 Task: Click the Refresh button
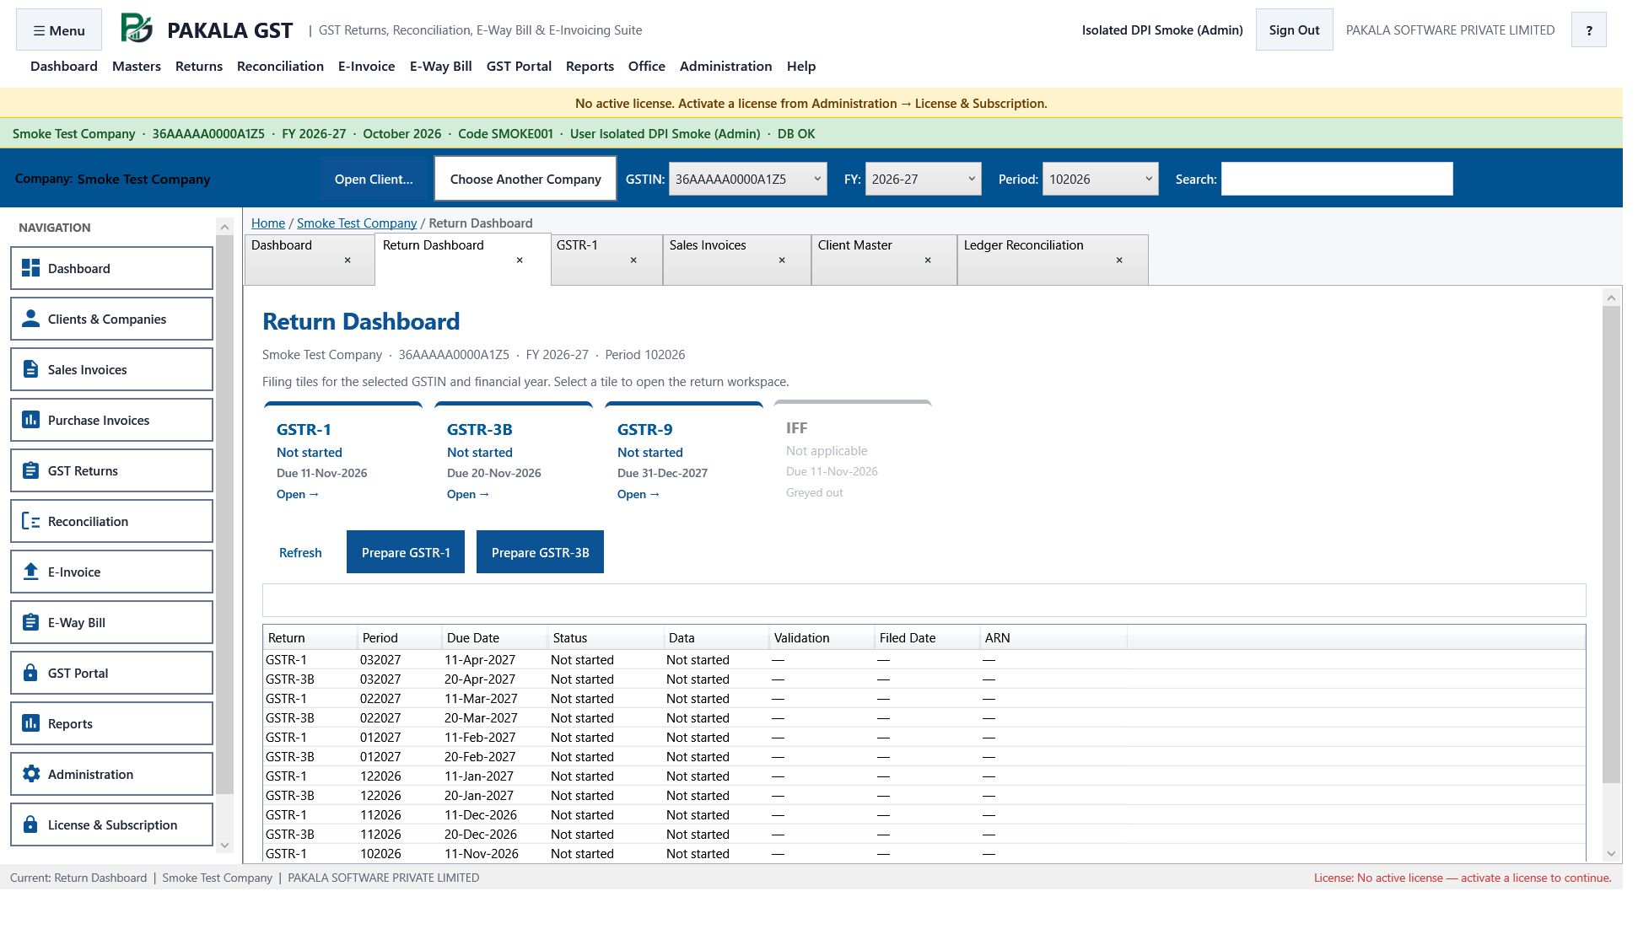300,552
